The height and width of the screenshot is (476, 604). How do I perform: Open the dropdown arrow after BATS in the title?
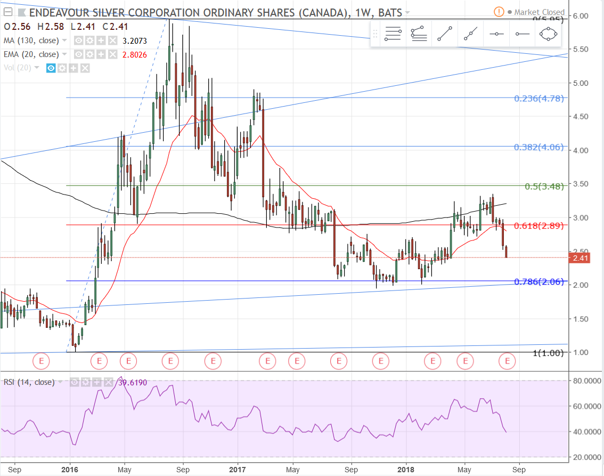pyautogui.click(x=407, y=13)
